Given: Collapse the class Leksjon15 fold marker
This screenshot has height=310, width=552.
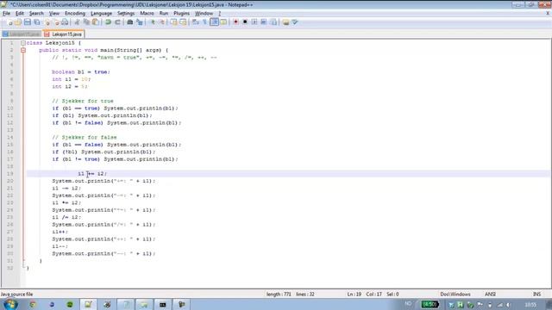Looking at the screenshot, I should click(23, 43).
